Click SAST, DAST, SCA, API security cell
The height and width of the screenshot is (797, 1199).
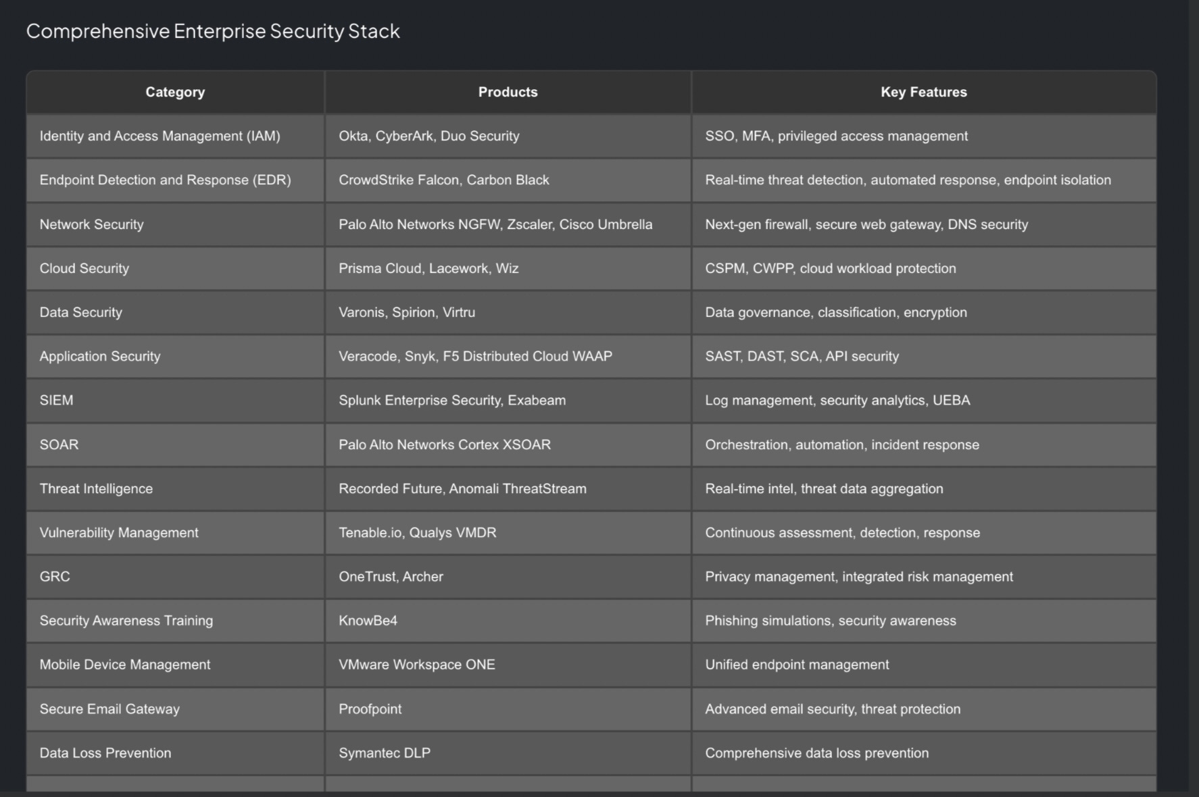tap(924, 356)
